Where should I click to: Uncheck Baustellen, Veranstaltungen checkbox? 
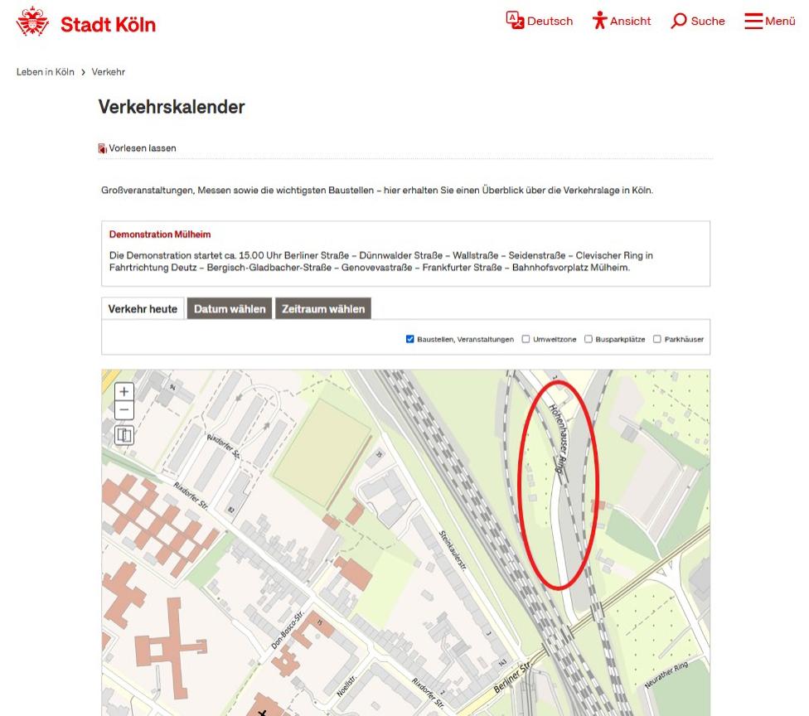point(409,339)
